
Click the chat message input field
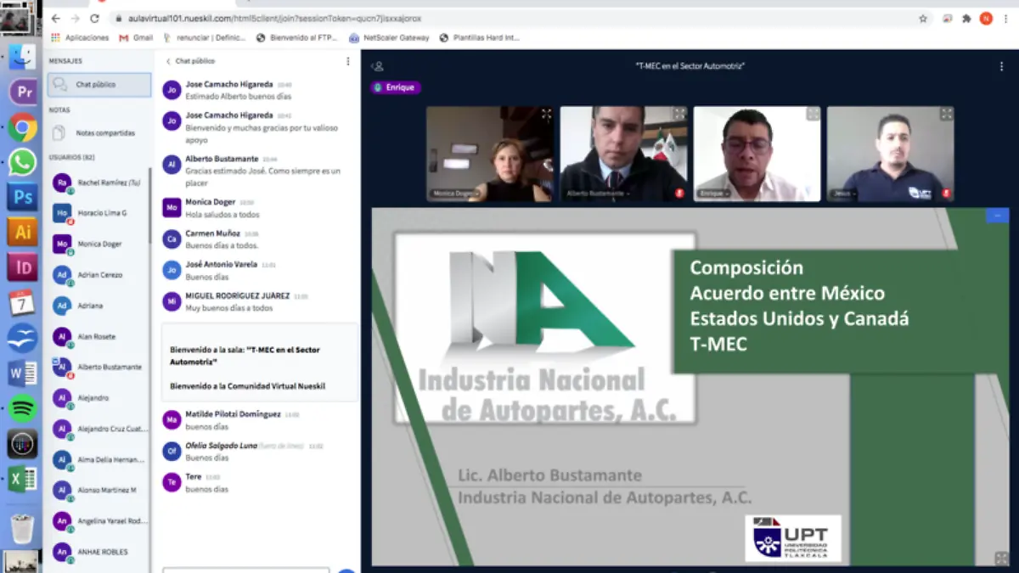[x=245, y=570]
